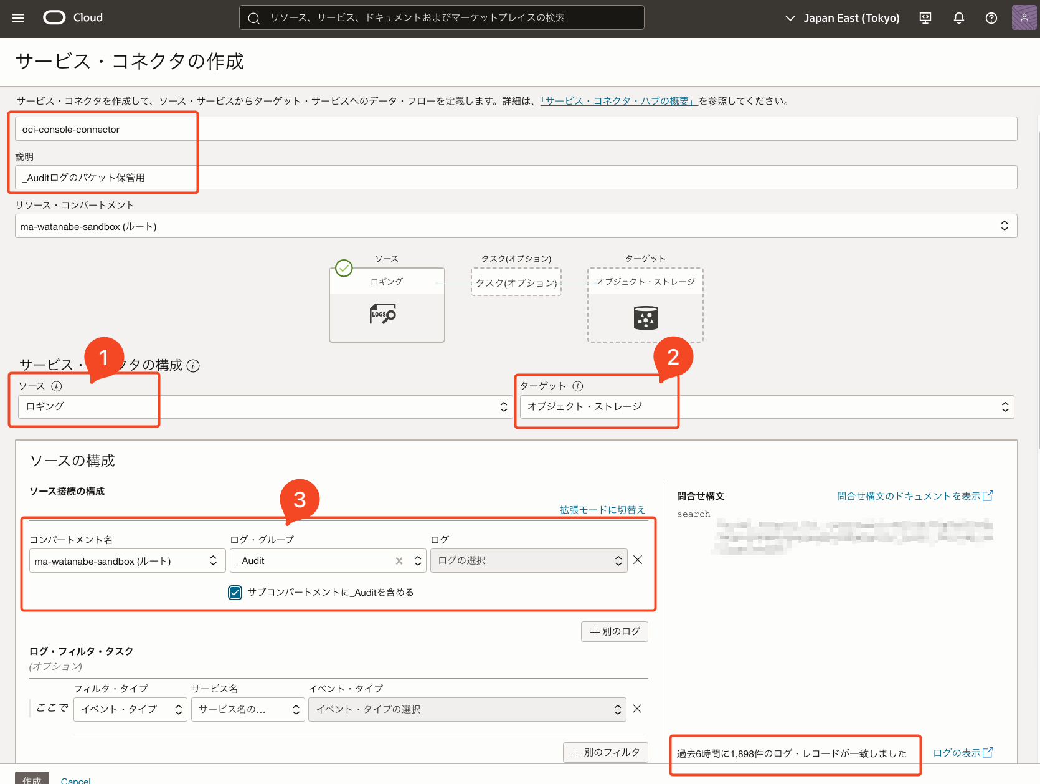Click the ＋別のログ button
Viewport: 1040px width, 784px height.
614,631
